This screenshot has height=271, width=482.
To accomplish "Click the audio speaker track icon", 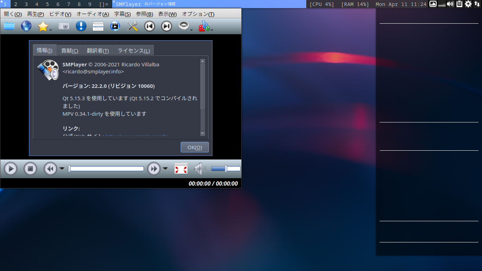I will [183, 26].
